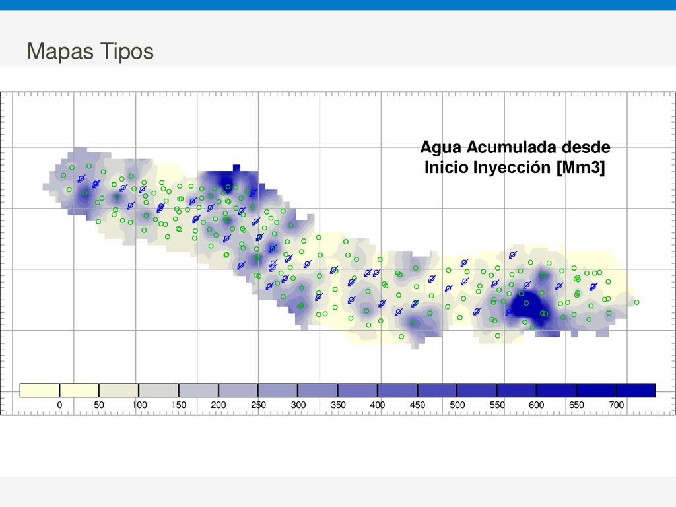Click the colorbar label "550"
Viewport: 676px width, 507px height.
(x=497, y=405)
